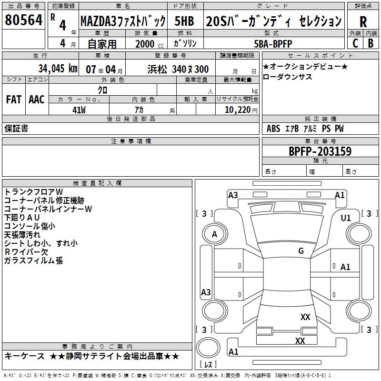Select the sales point ローダウンサス
Image resolution: width=381 pixels, height=381 pixels.
[288, 77]
